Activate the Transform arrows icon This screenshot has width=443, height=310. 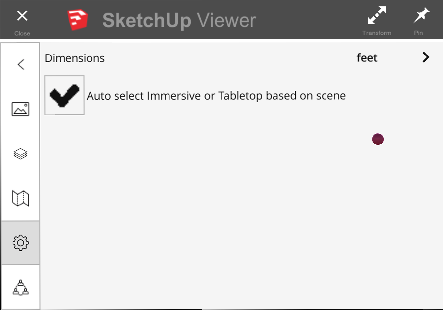[x=377, y=15]
